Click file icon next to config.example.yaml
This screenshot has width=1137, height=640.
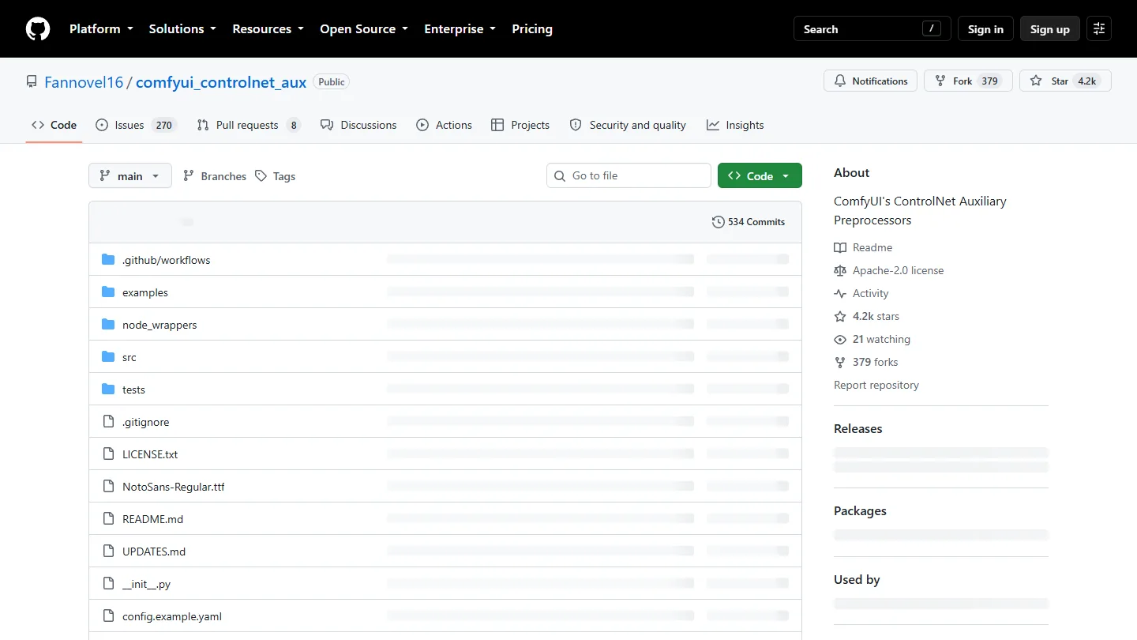click(108, 616)
